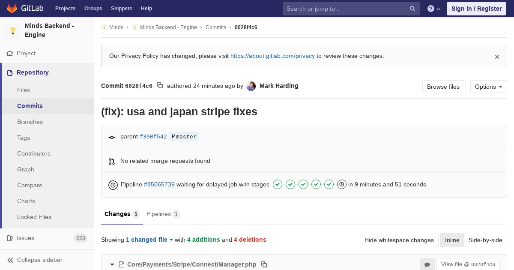The height and width of the screenshot is (270, 514).
Task: Click second passed pipeline stage icon
Action: [x=290, y=184]
